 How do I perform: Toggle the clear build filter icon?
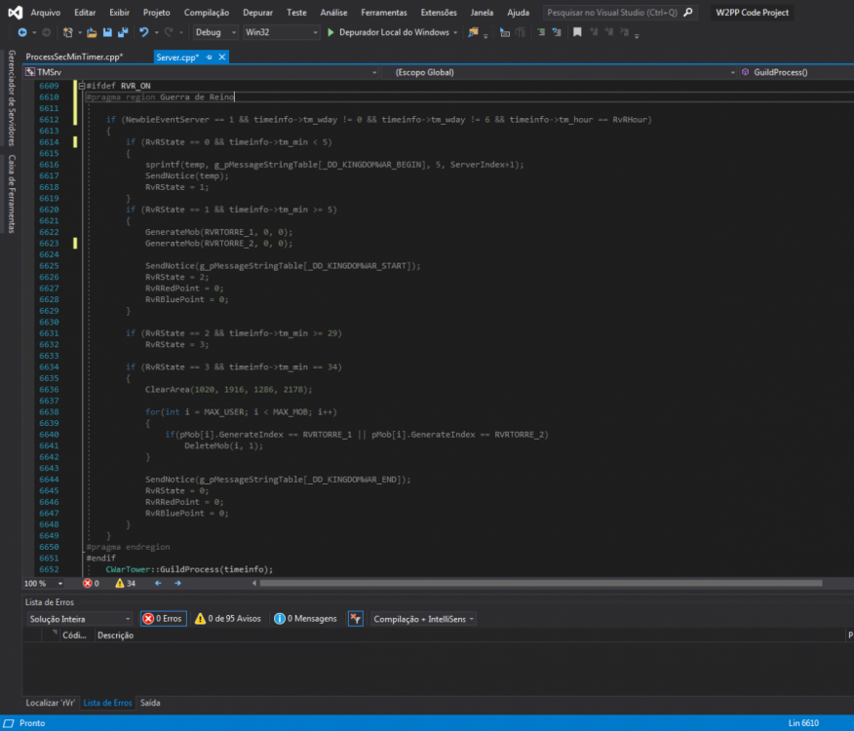(356, 619)
